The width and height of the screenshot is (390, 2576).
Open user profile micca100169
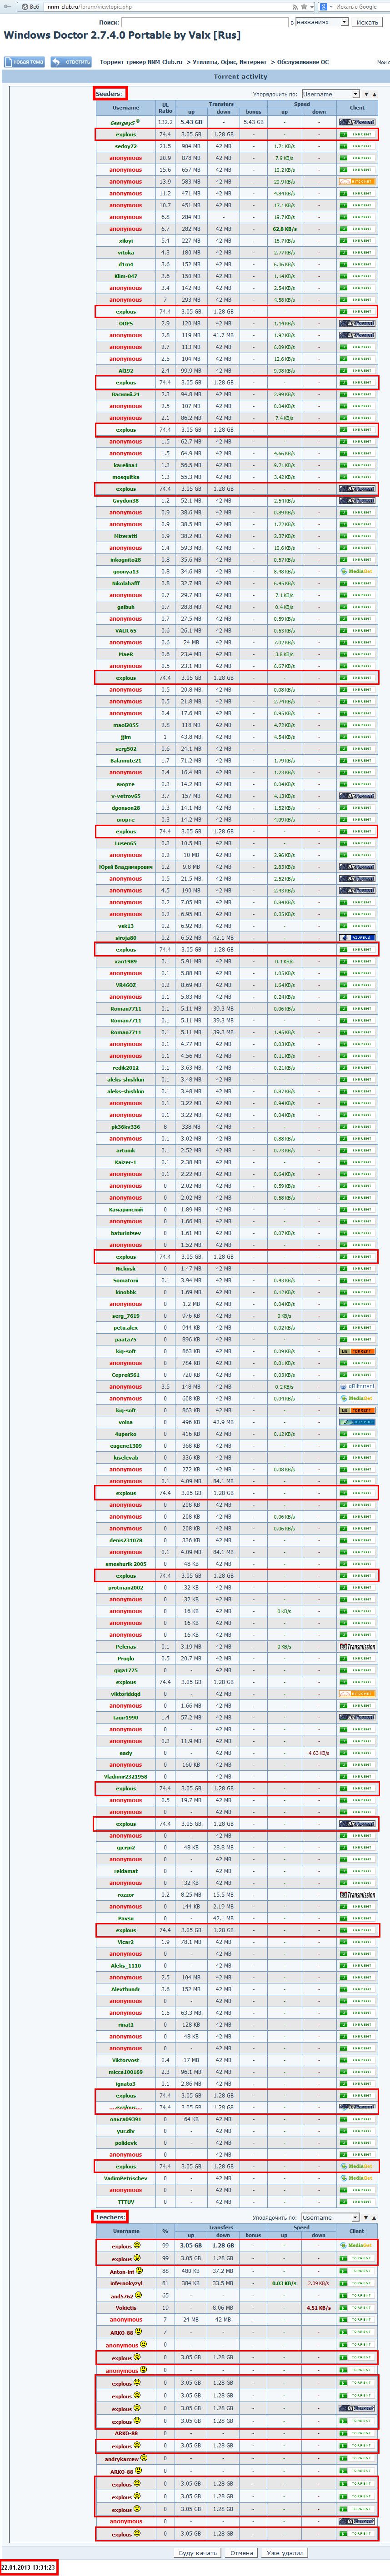(126, 2071)
